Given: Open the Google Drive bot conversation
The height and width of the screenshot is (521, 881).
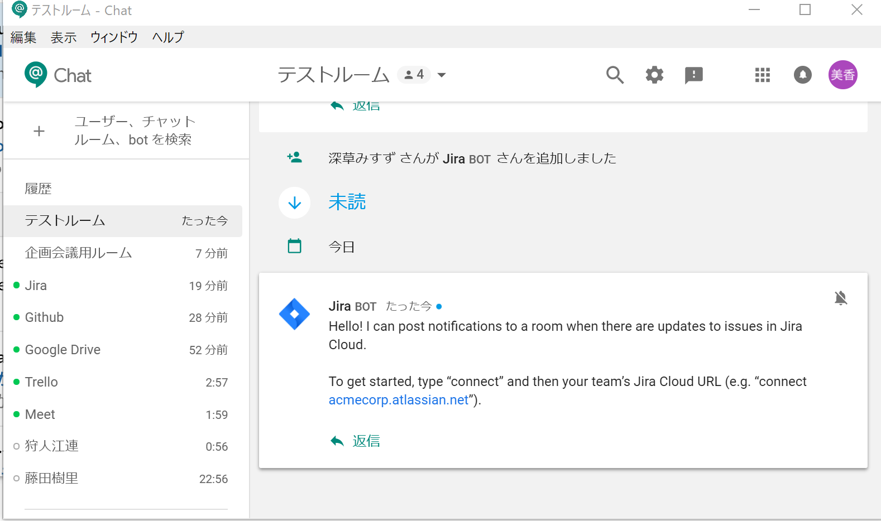Looking at the screenshot, I should tap(63, 350).
